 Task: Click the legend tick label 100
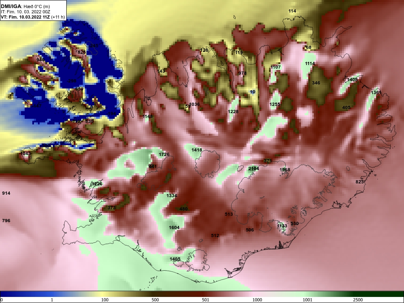click(x=105, y=300)
